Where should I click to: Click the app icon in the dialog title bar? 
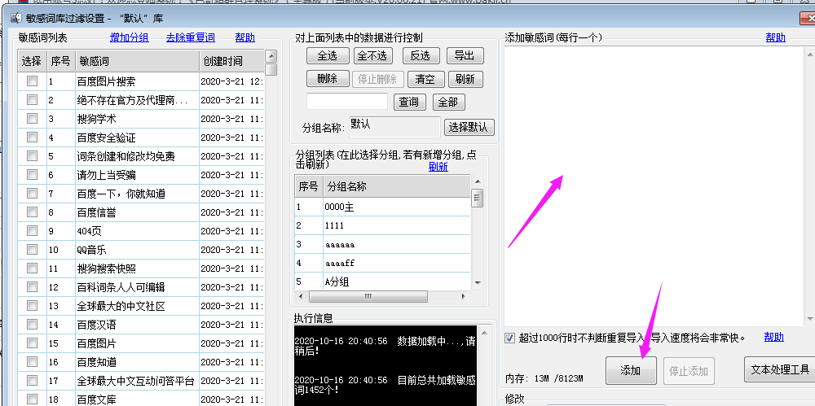coord(16,18)
